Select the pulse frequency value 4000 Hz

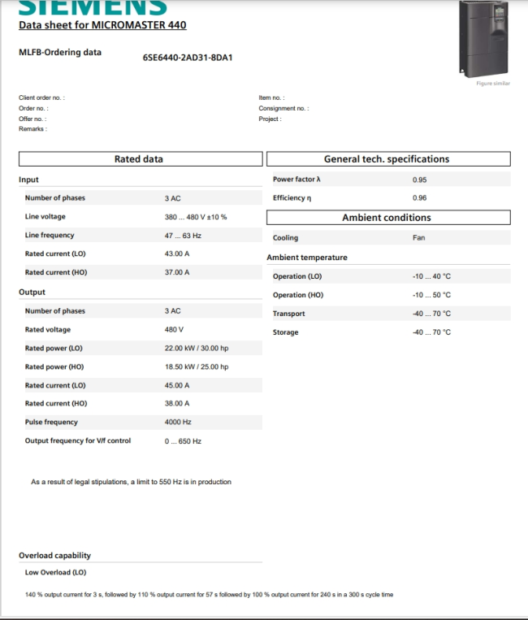pyautogui.click(x=178, y=423)
